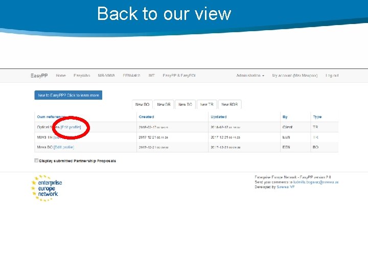Log out of EasyPP
This screenshot has width=368, height=276.
pyautogui.click(x=332, y=76)
